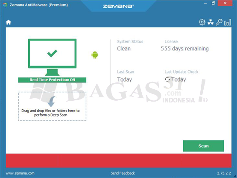The image size is (237, 178).
Task: Click the version number 2.73.2.2
Action: (224, 173)
